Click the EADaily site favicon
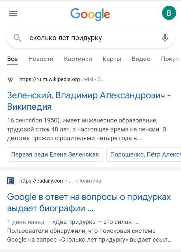The height and width of the screenshot is (252, 181). tap(10, 181)
